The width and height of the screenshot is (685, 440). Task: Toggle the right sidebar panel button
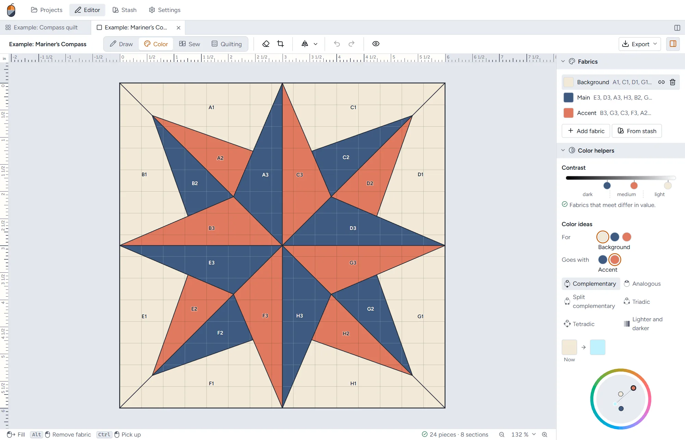673,44
